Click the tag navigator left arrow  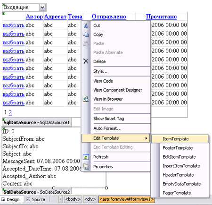[x=61, y=199]
